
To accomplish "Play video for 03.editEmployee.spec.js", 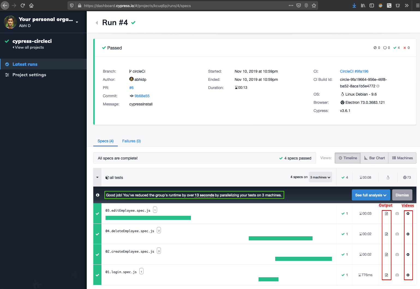I will 408,214.
